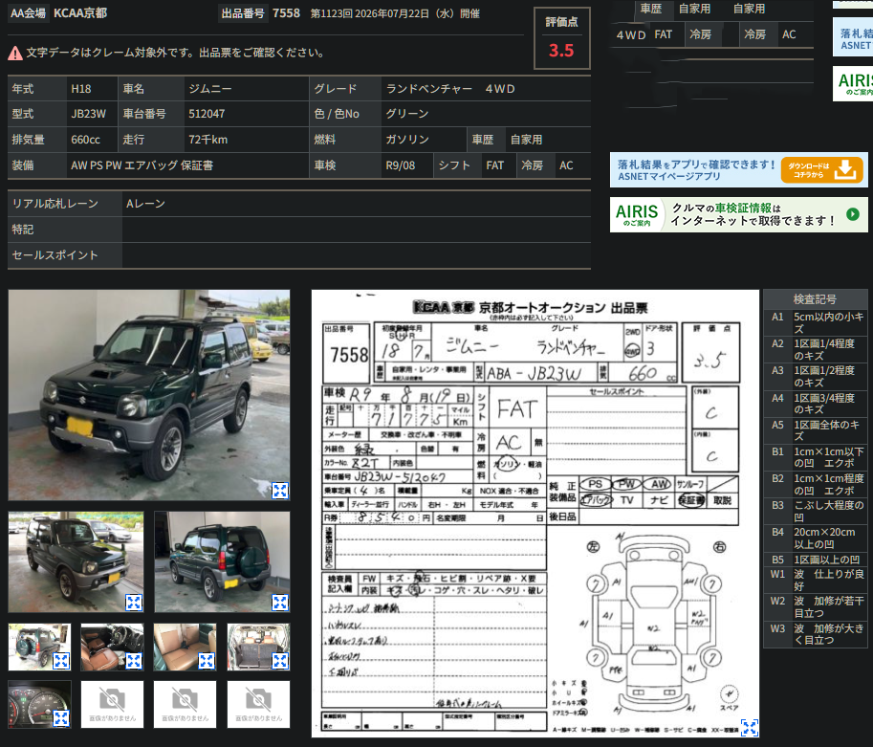Open the main green Jimny front photo
873x747 pixels.
click(148, 395)
